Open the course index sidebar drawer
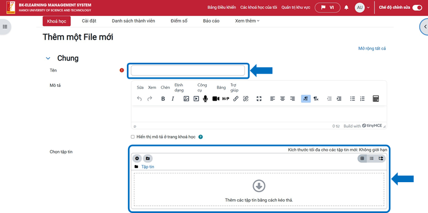Viewport: 428px width, 213px height. click(5, 26)
